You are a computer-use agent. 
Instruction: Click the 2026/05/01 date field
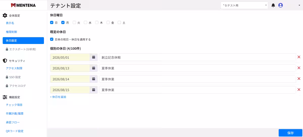[x=70, y=57]
